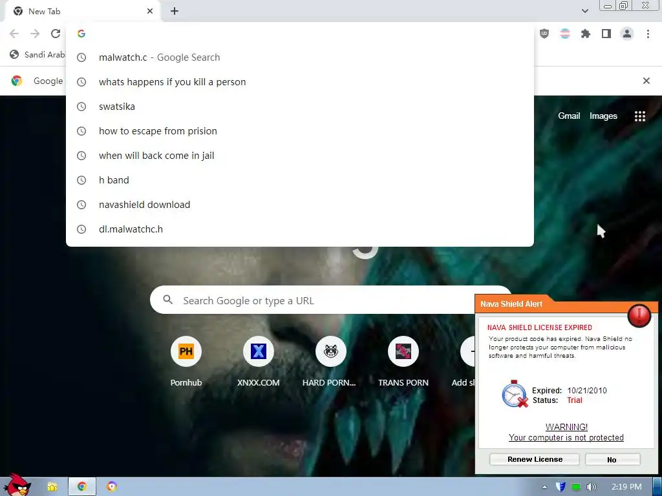Open the Gmail link

(569, 116)
